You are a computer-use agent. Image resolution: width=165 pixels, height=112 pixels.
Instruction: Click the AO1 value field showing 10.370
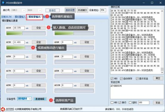pyautogui.click(x=19, y=28)
